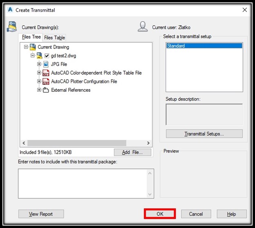
Task: Click the Setup description field
Action: tap(204, 115)
